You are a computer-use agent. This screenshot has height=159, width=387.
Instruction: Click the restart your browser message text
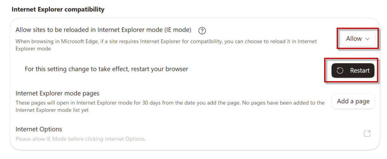coord(106,69)
